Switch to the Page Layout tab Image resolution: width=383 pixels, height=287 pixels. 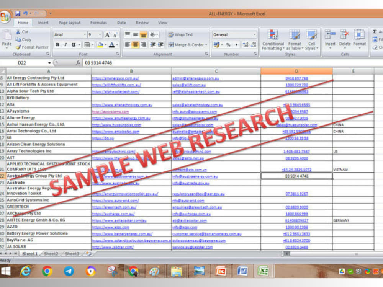69,23
